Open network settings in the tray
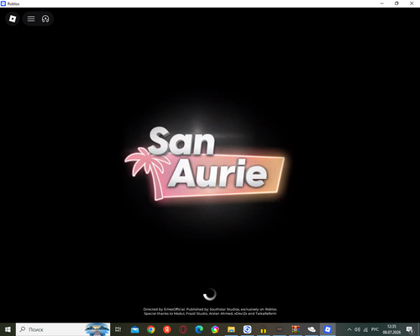Viewport: 420px width, 336px height. pos(365,329)
